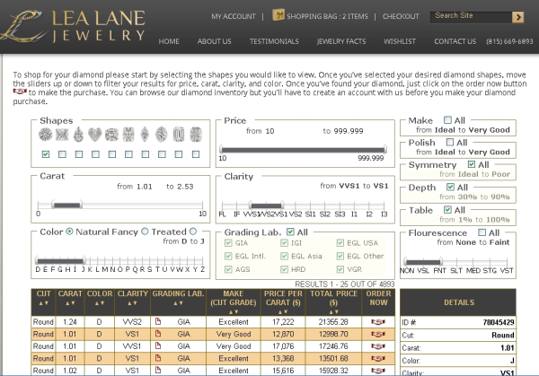The image size is (539, 376).
Task: Click the shopping bag icon
Action: tap(278, 14)
